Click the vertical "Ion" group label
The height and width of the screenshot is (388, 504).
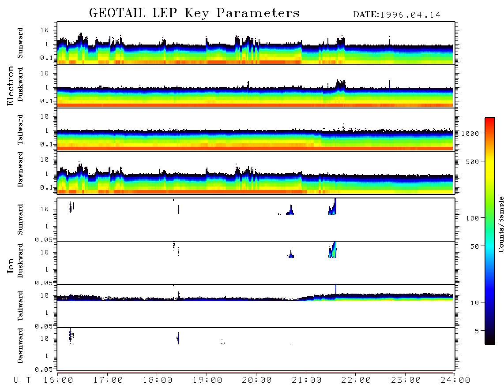(x=11, y=266)
